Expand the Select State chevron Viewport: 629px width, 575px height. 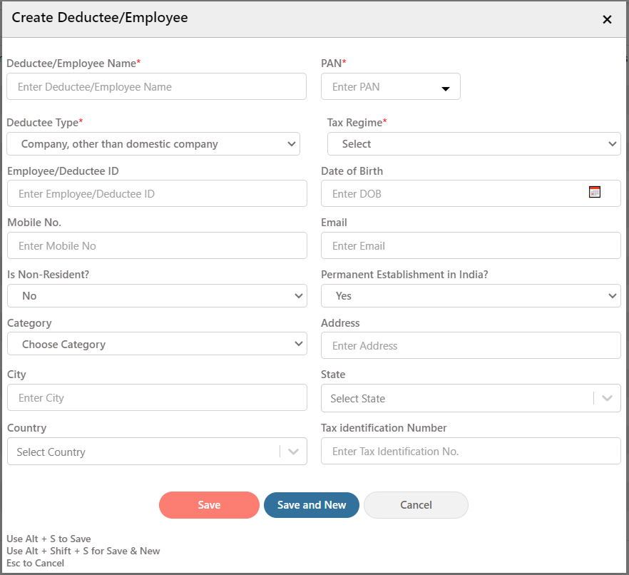pos(608,398)
